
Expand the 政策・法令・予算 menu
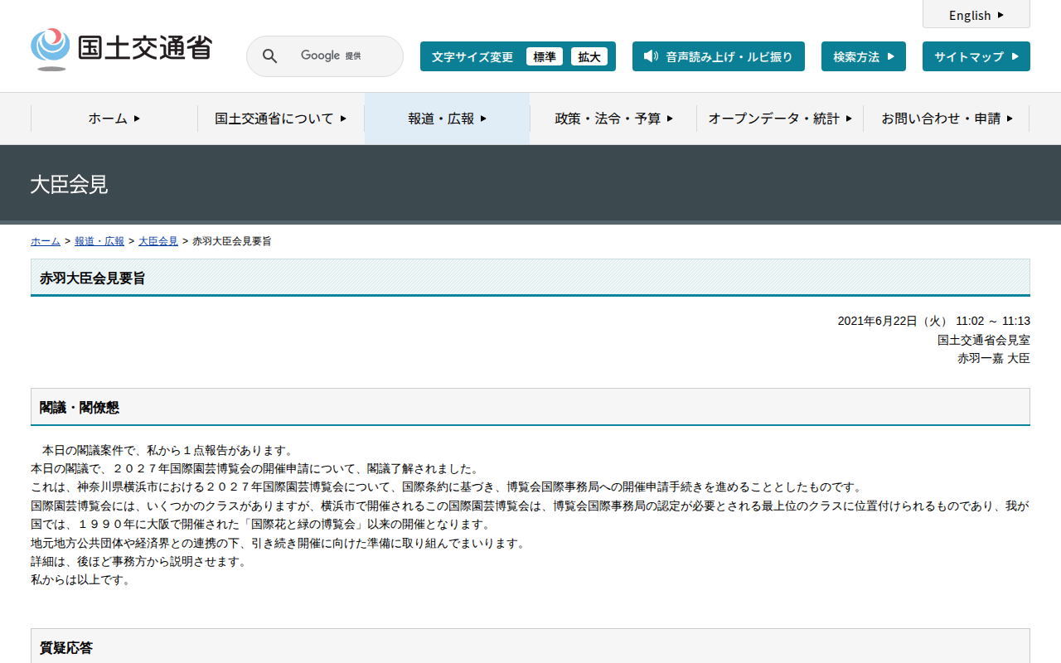click(613, 119)
